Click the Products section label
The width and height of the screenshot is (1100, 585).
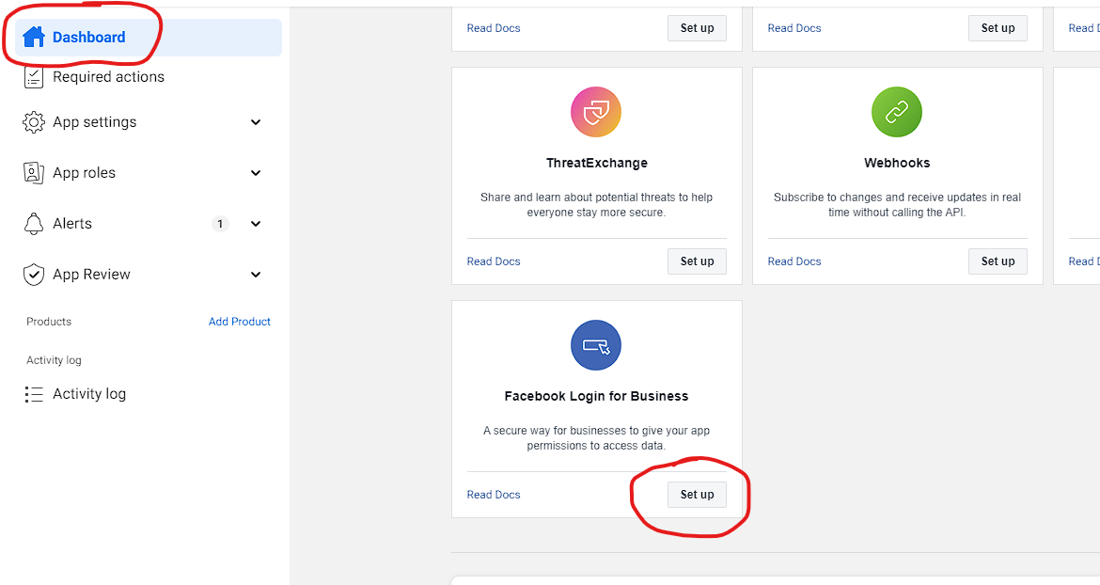tap(49, 322)
